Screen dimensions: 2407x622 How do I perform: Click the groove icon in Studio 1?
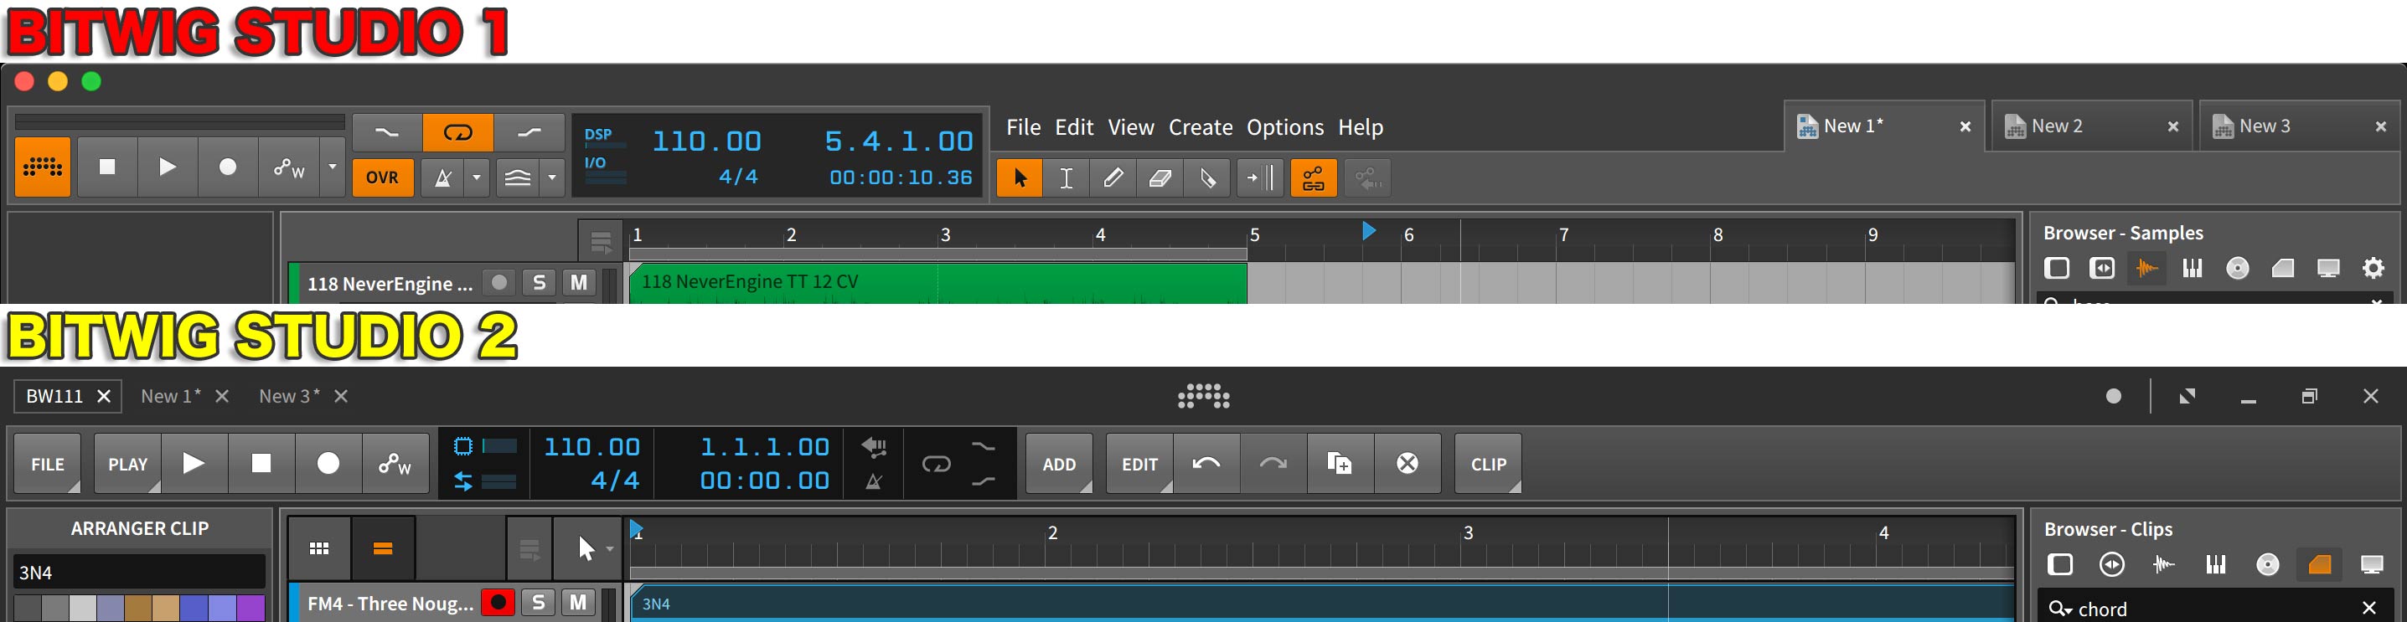pos(519,177)
